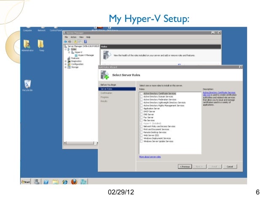Enable the Fax Server role checkbox
This screenshot has height=202, width=269.
click(141, 117)
